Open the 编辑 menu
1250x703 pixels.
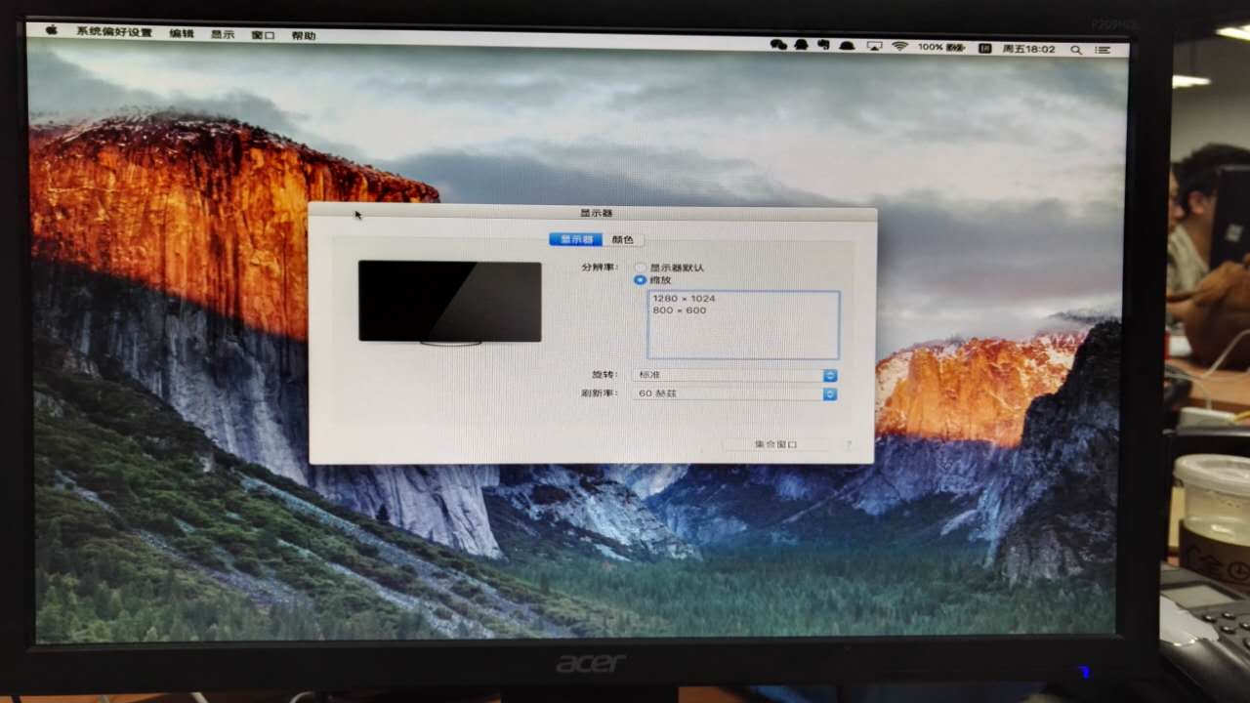click(182, 33)
